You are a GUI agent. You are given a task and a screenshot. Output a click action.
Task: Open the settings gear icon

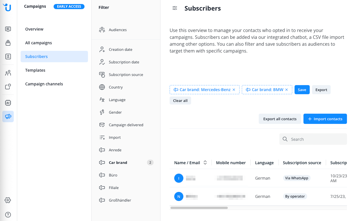[8, 200]
